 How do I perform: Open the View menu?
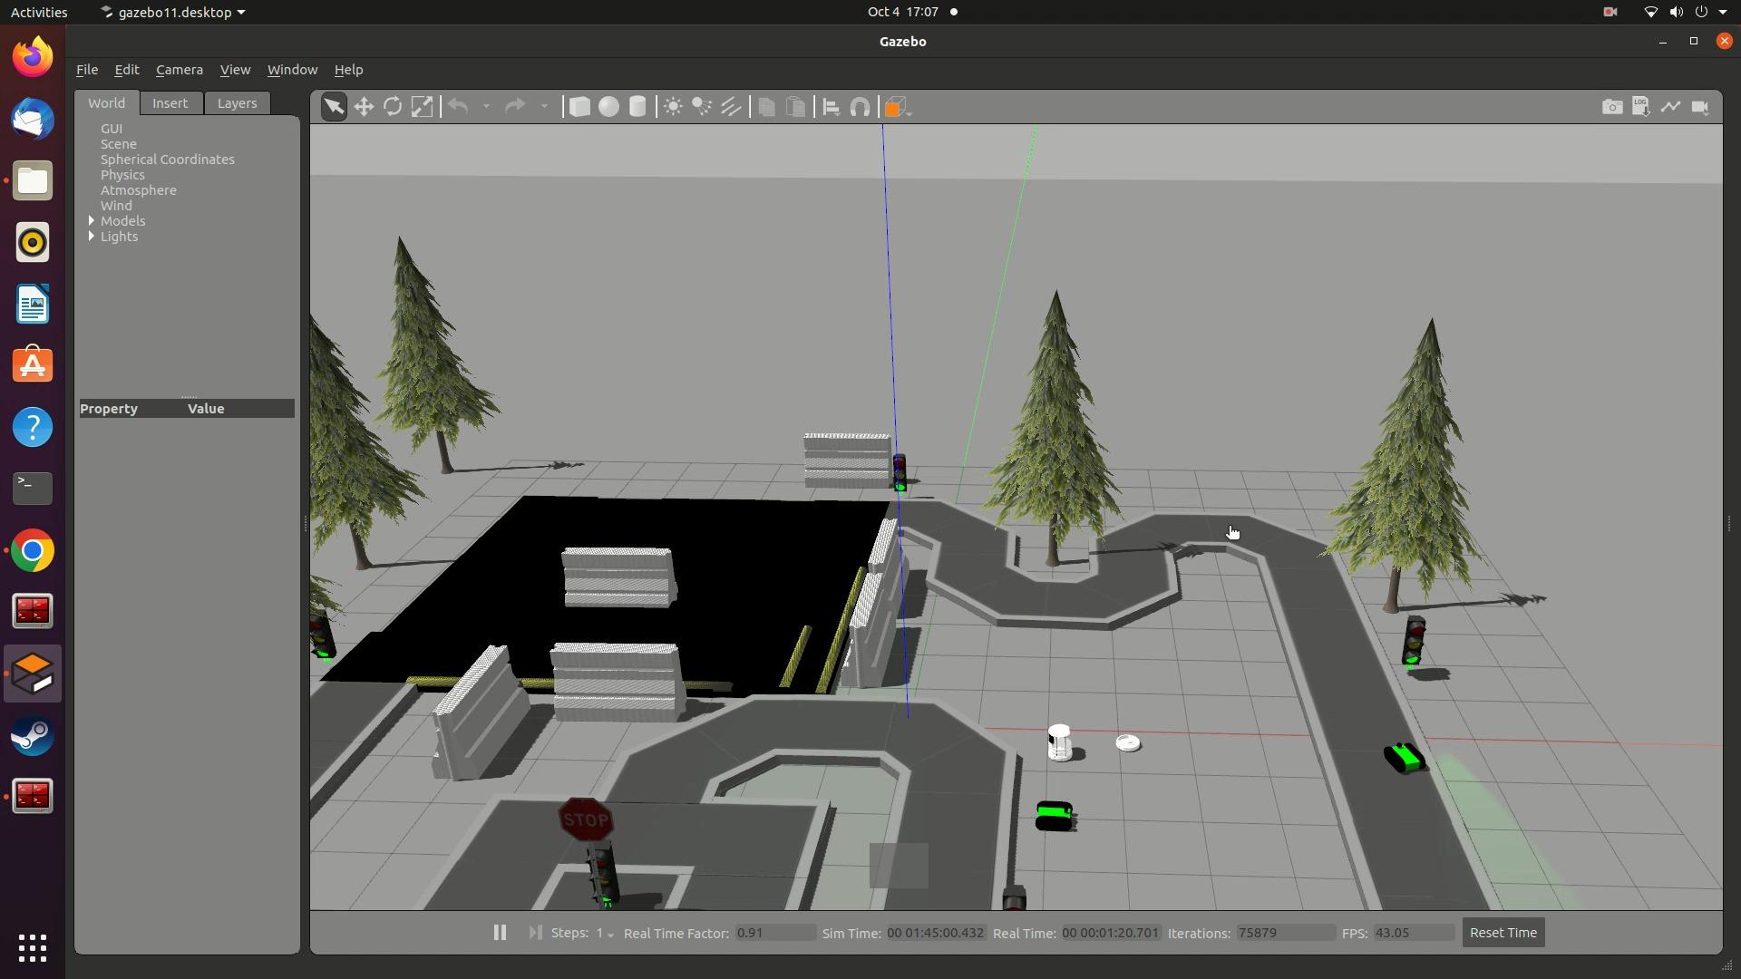point(235,70)
